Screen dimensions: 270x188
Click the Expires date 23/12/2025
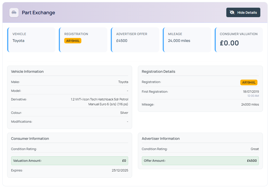click(120, 170)
